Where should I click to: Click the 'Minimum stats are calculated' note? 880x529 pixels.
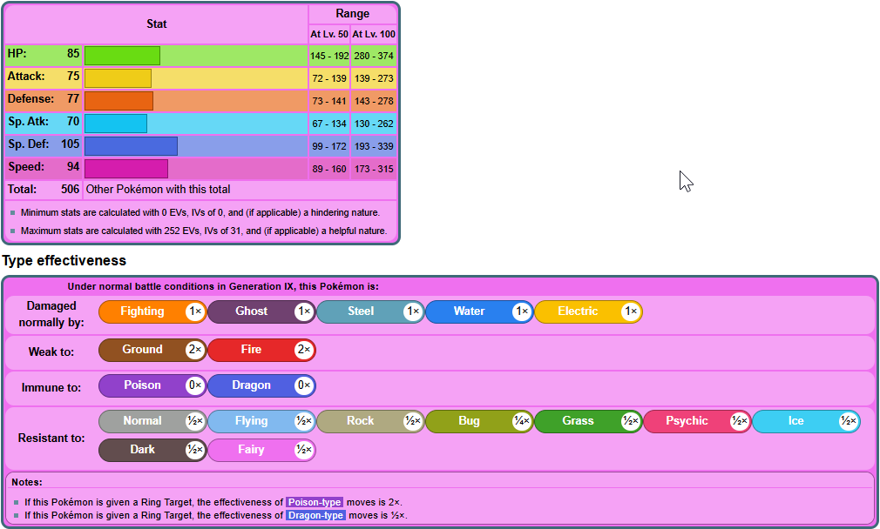[x=200, y=212]
